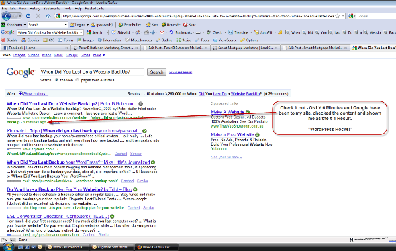The width and height of the screenshot is (396, 251).
Task: Open 'ESL Conversation Questions - Computers' result
Action: click(x=58, y=216)
